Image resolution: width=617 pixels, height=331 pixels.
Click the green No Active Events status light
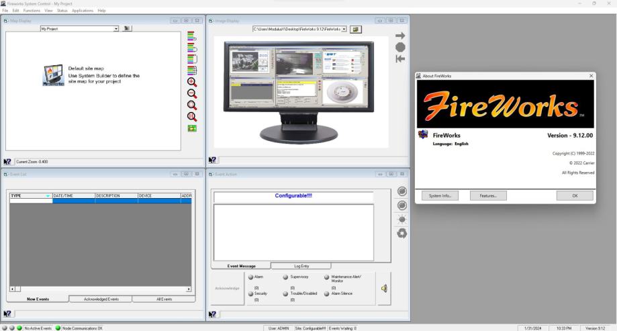point(19,328)
